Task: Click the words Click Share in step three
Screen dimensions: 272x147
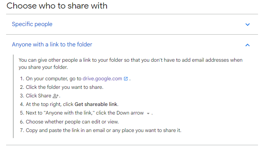Action: pyautogui.click(x=38, y=96)
